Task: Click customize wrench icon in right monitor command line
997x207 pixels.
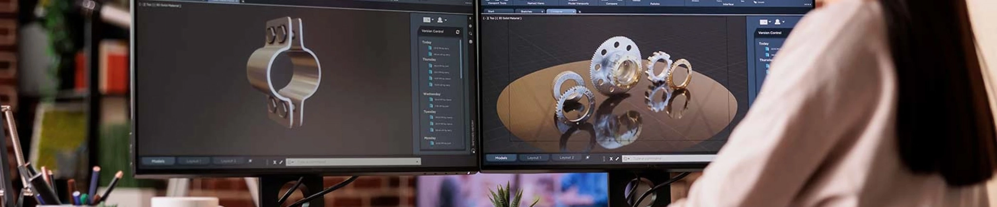Action: pos(618,159)
